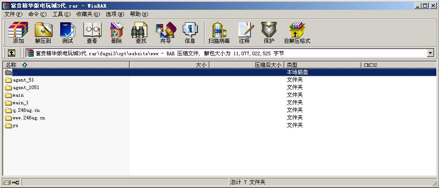Viewport: 439px width, 188px height.
Task: Click the agent_1051 folder icon
Action: 8,88
